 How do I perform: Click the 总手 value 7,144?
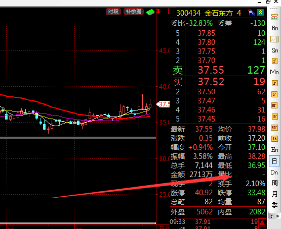coord(204,165)
